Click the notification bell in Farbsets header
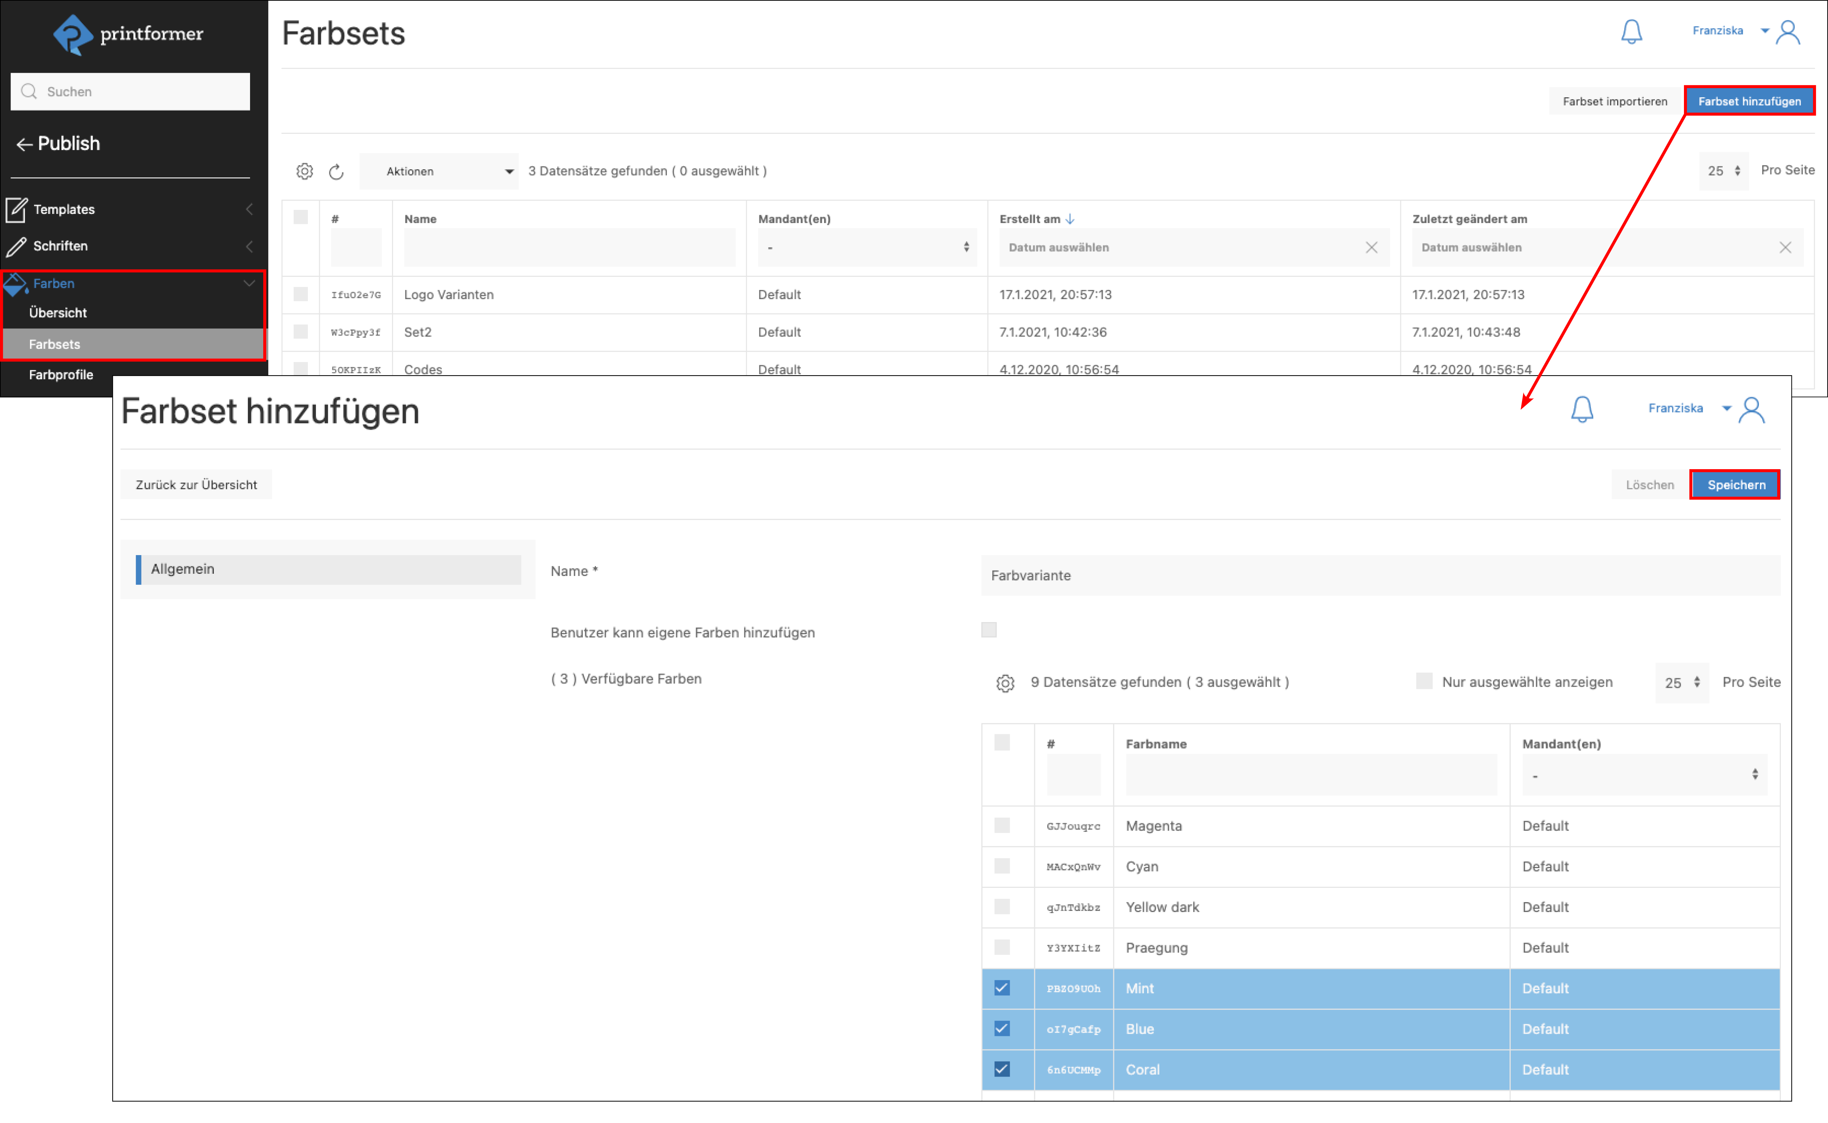This screenshot has width=1828, height=1123. [1631, 32]
